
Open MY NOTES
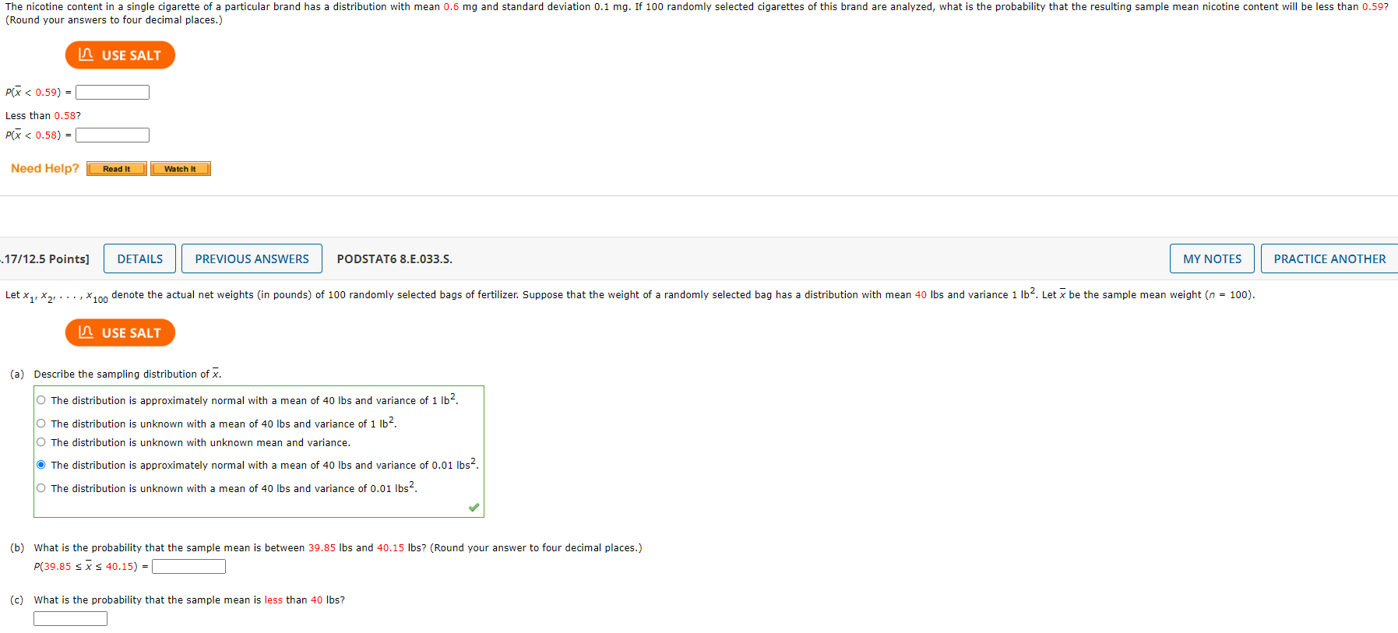point(1212,258)
